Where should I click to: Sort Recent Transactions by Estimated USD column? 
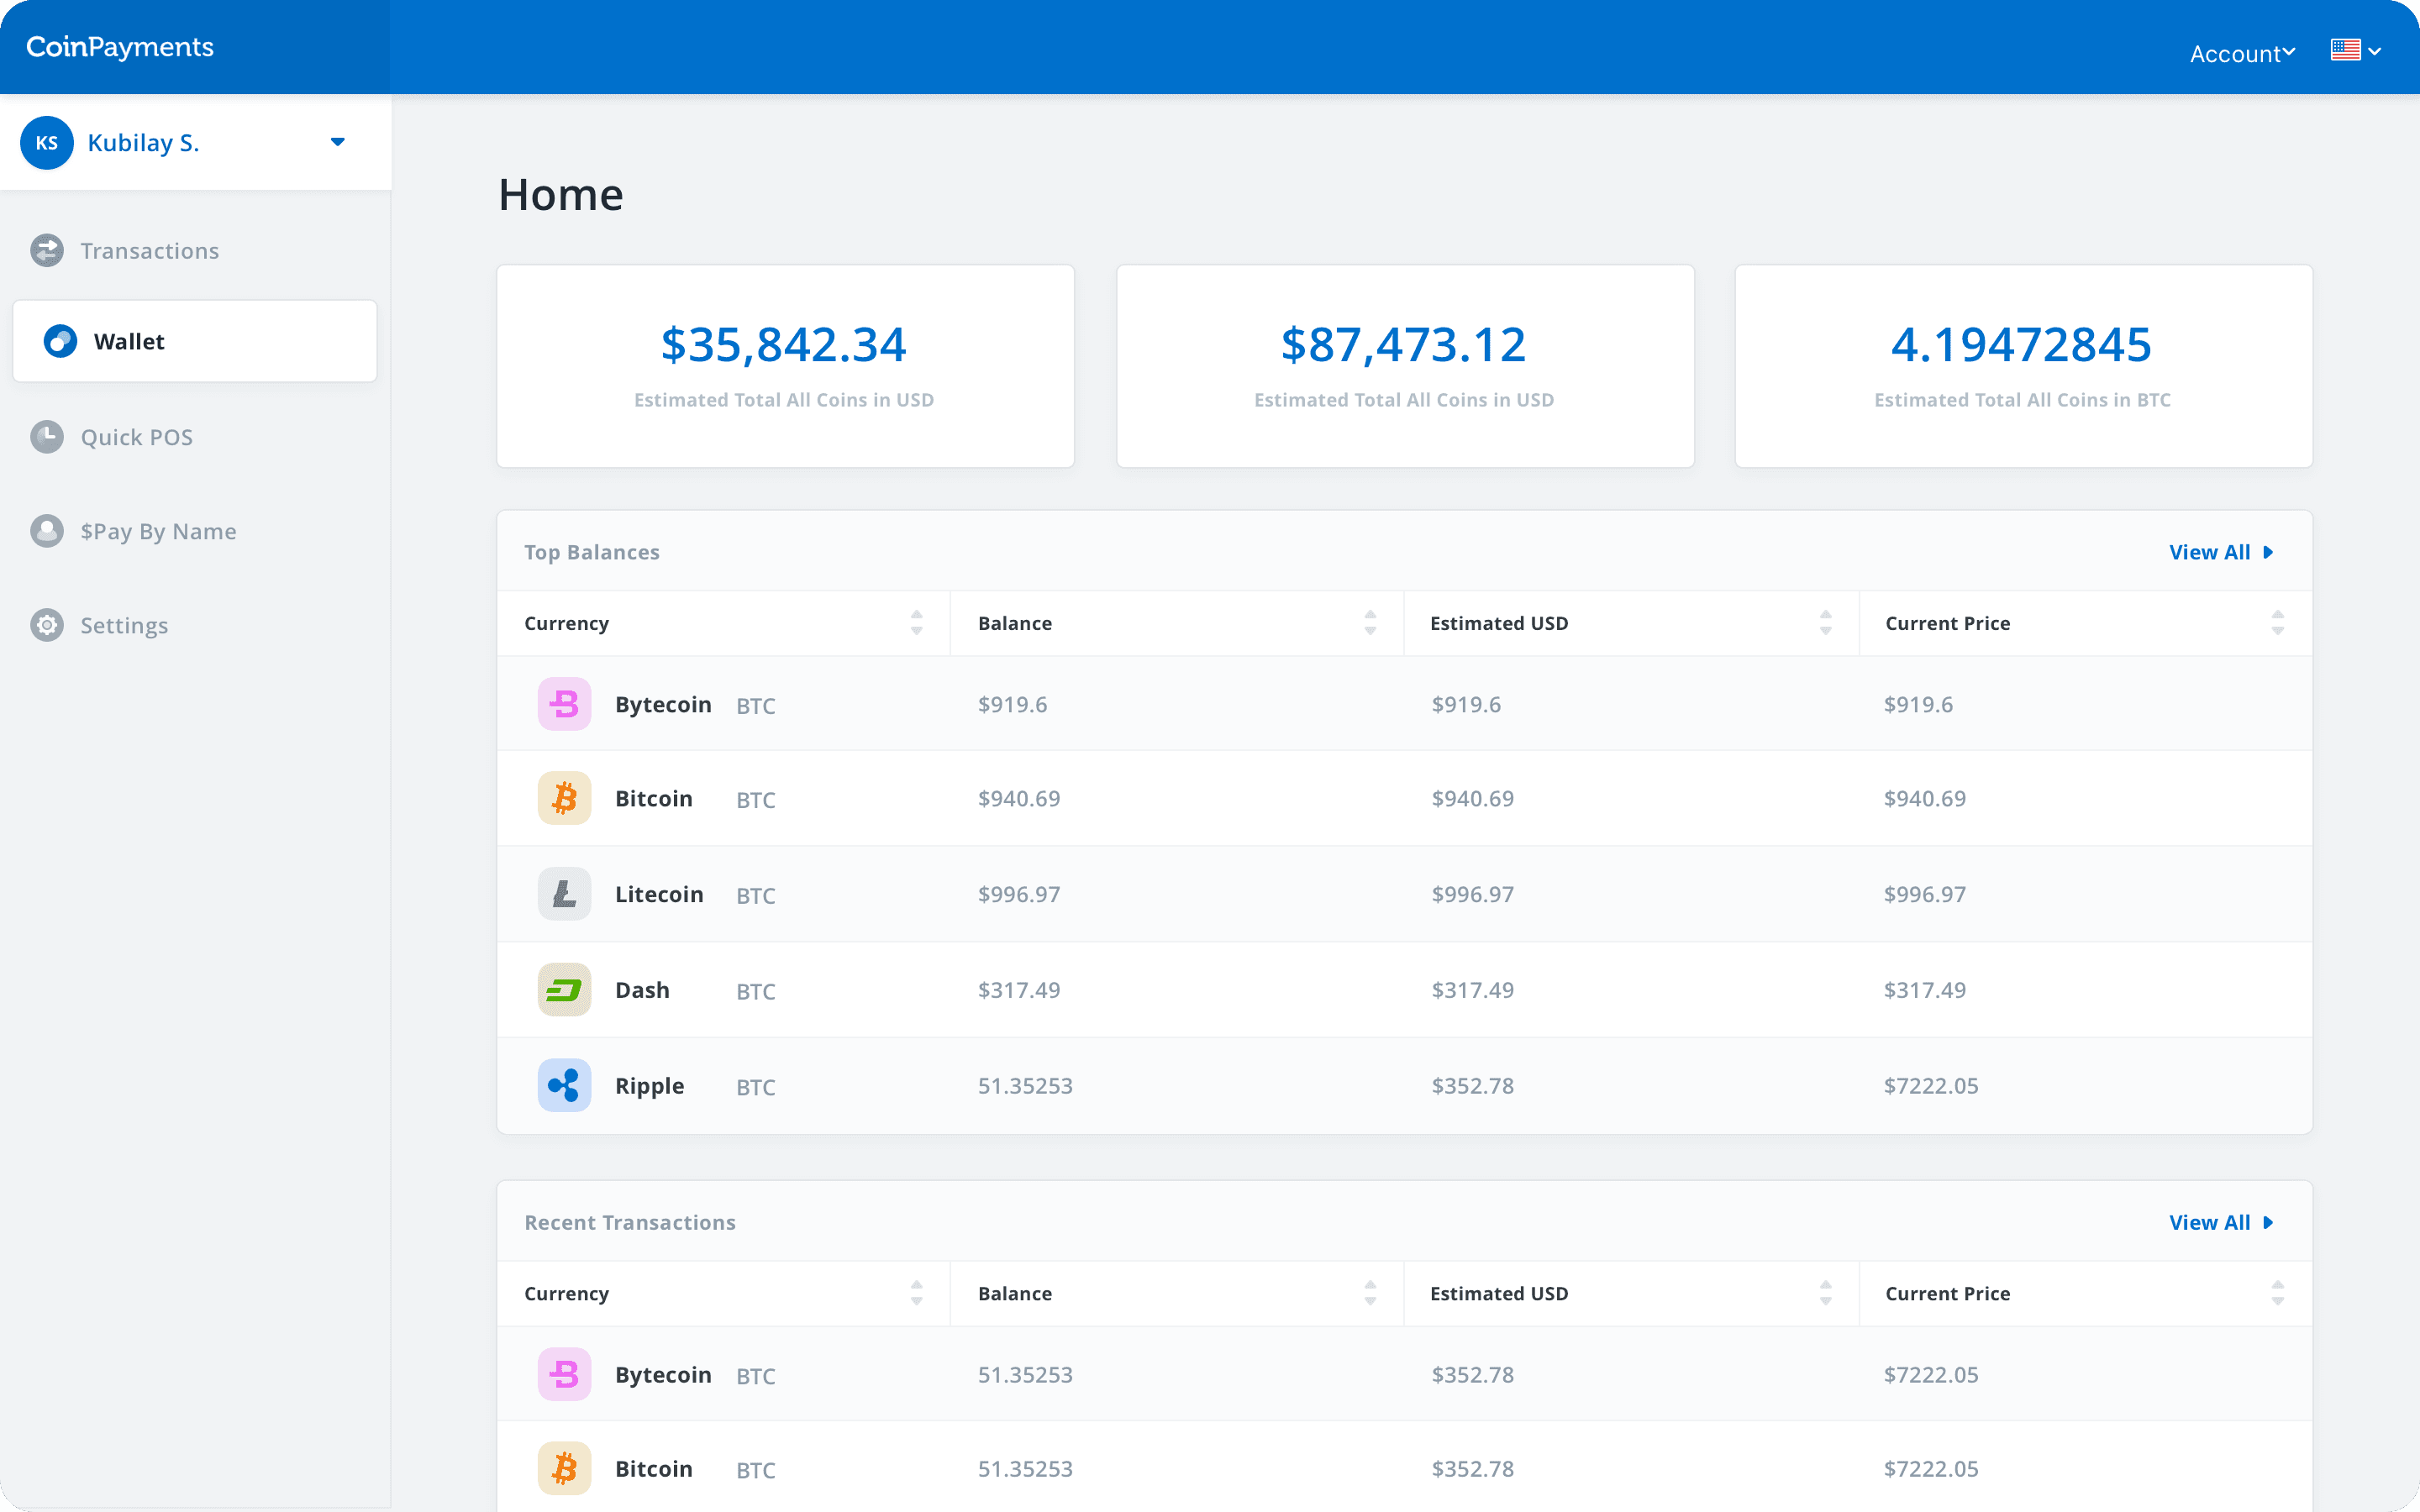pyautogui.click(x=1825, y=1293)
